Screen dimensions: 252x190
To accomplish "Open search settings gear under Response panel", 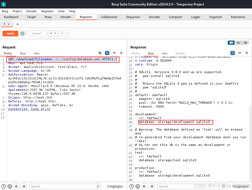I will tap(138, 186).
